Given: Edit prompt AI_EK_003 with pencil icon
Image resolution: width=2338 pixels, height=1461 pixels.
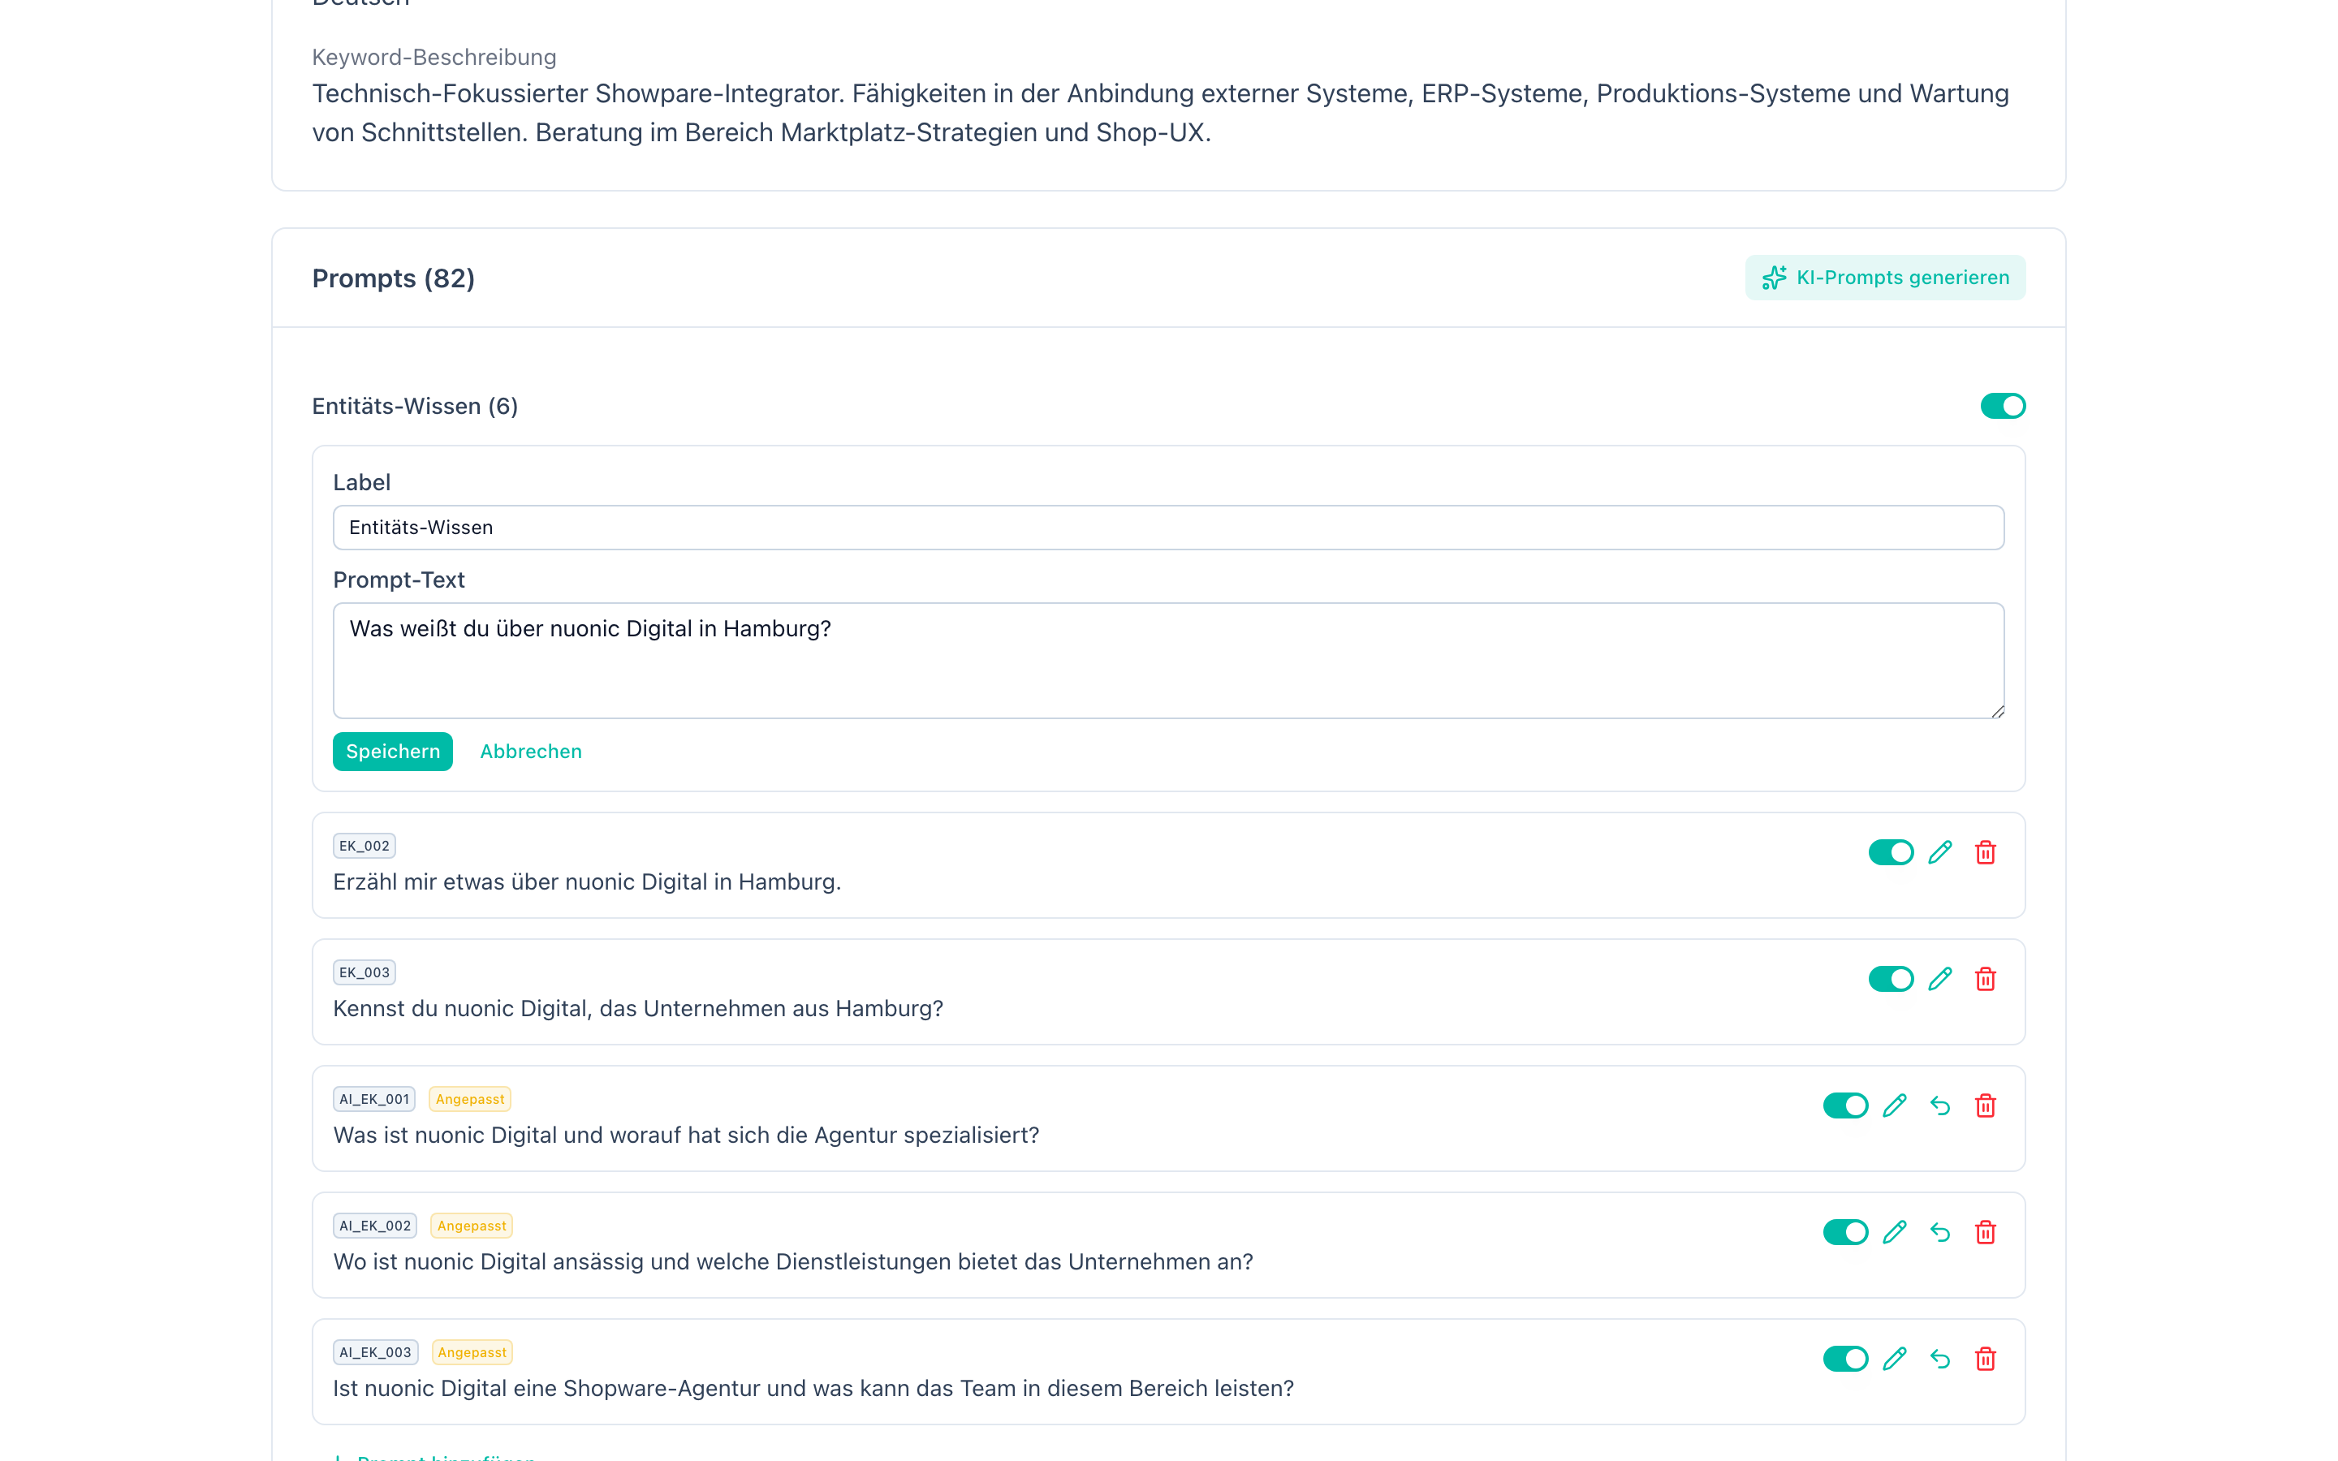Looking at the screenshot, I should coord(1895,1359).
